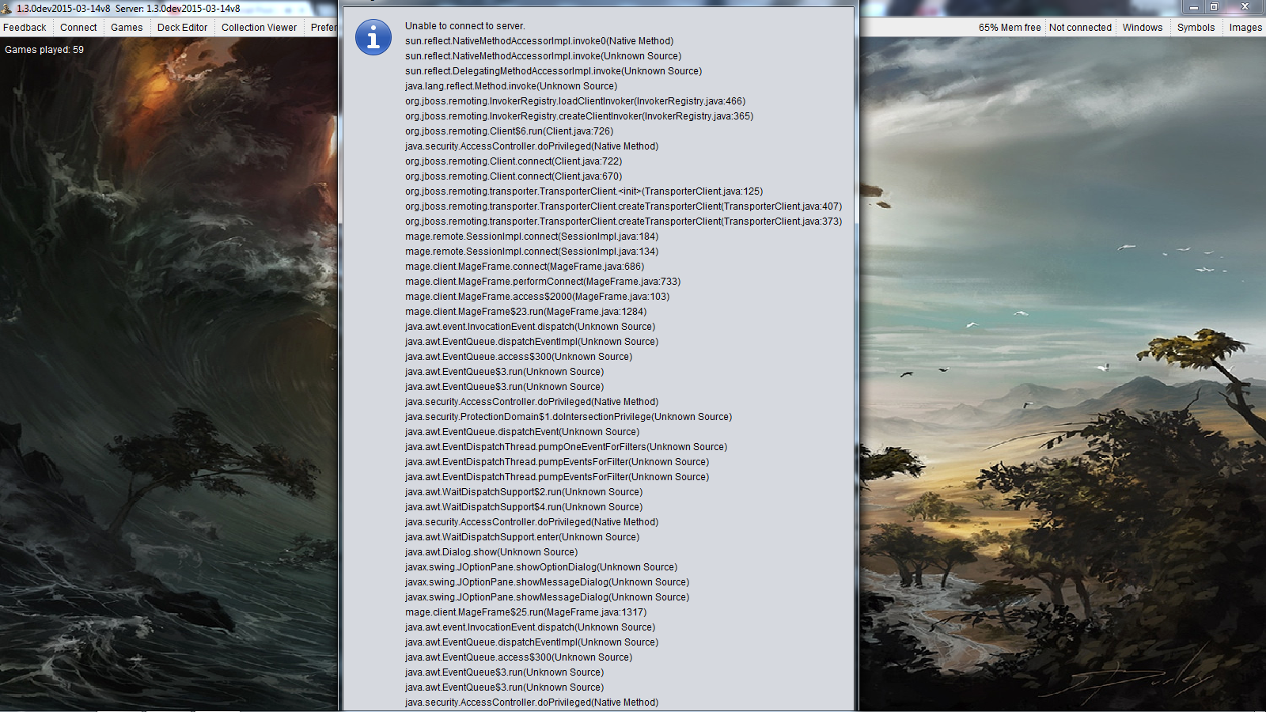
Task: Click the 65% Mem free indicator
Action: 1010,27
